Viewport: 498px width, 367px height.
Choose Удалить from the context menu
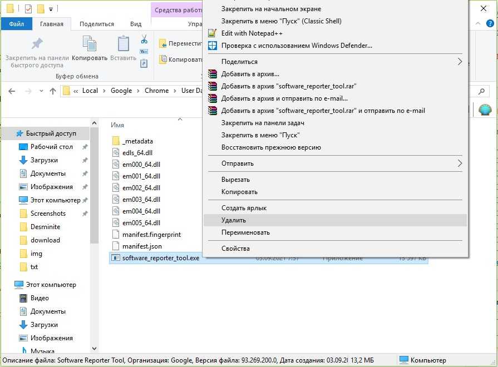(x=233, y=220)
